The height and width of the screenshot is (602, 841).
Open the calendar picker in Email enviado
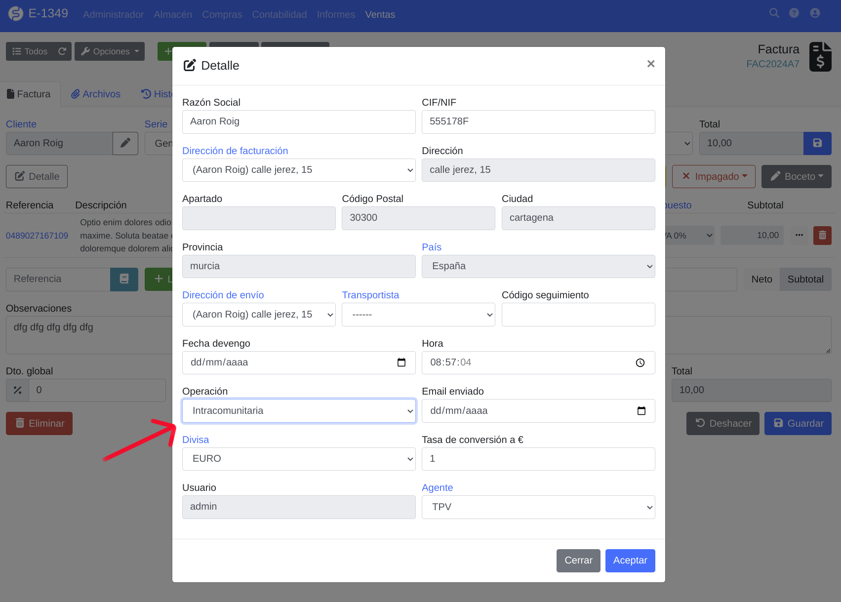[x=641, y=411]
